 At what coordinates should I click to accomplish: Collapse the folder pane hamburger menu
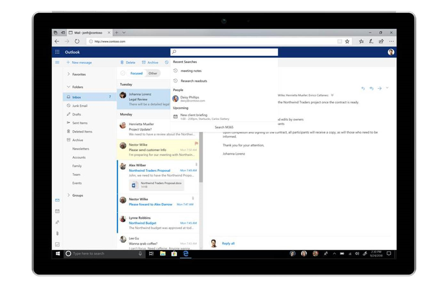pos(57,62)
